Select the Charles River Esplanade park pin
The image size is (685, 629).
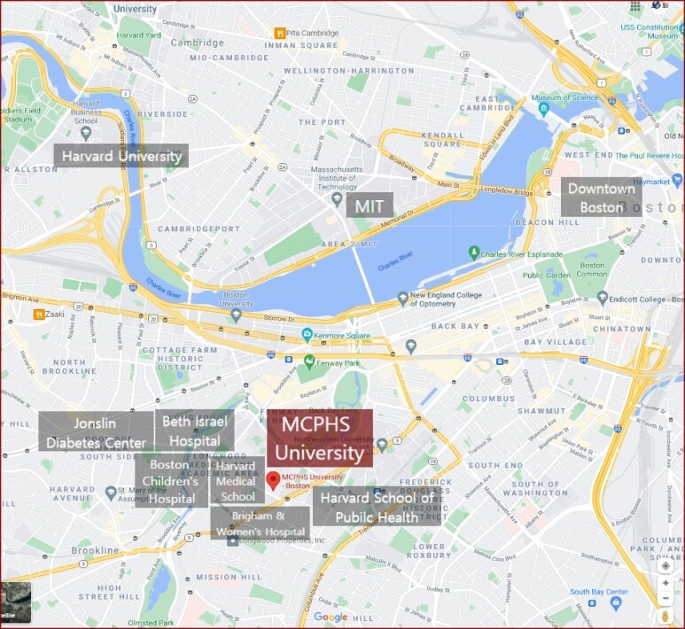coord(473,252)
